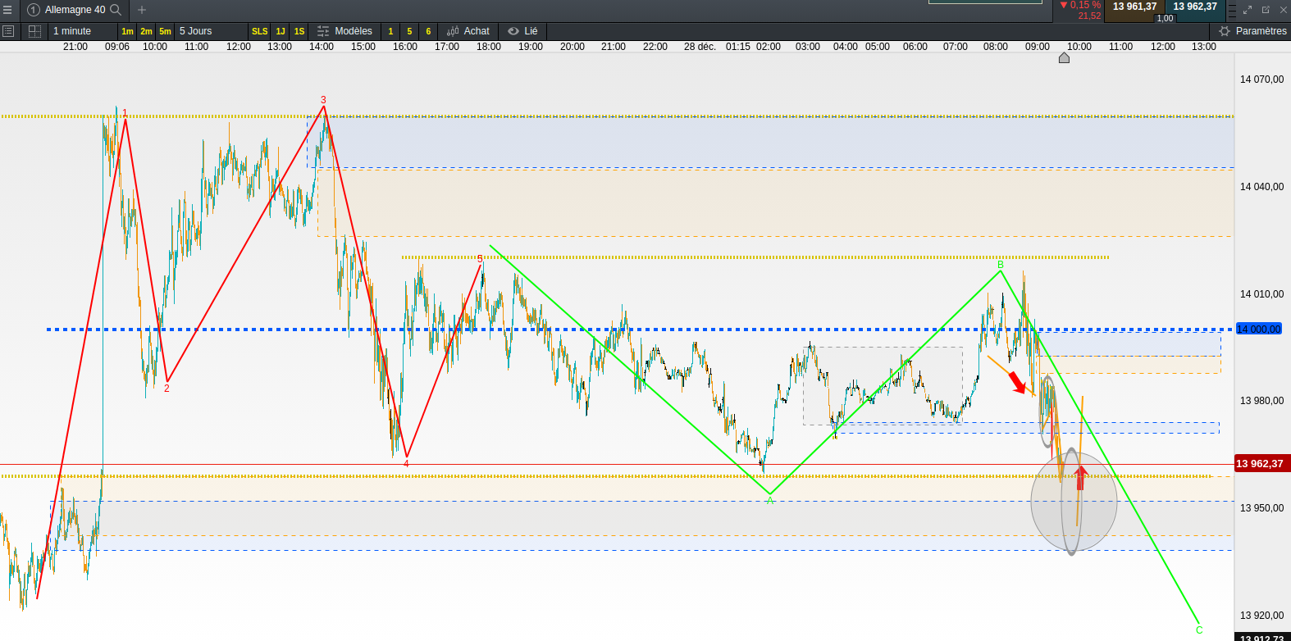Apply template shortcut 1
This screenshot has height=641, width=1291.
[x=390, y=31]
